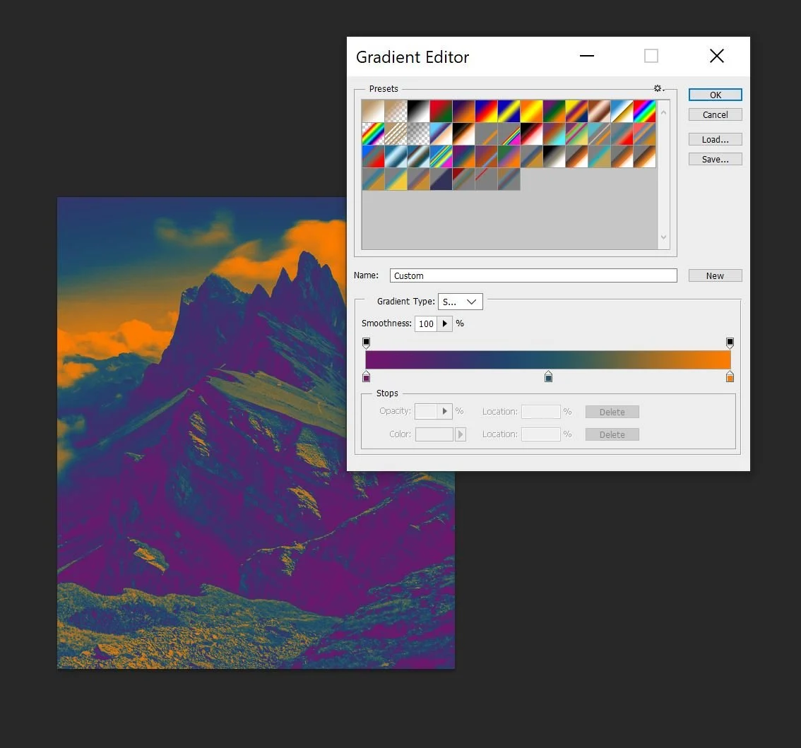Open the Color stop picker arrow
Viewport: 801px width, 748px height.
click(461, 434)
